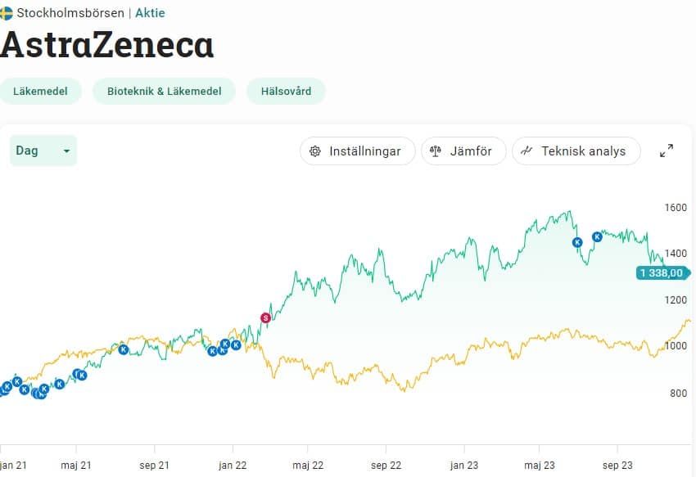This screenshot has width=696, height=477.
Task: Select the Bioteknik & Läkemedel tag
Action: point(164,91)
